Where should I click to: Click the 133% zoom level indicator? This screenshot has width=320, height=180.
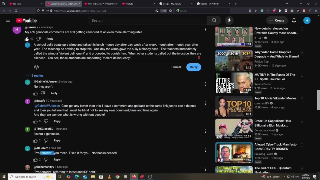point(163,11)
